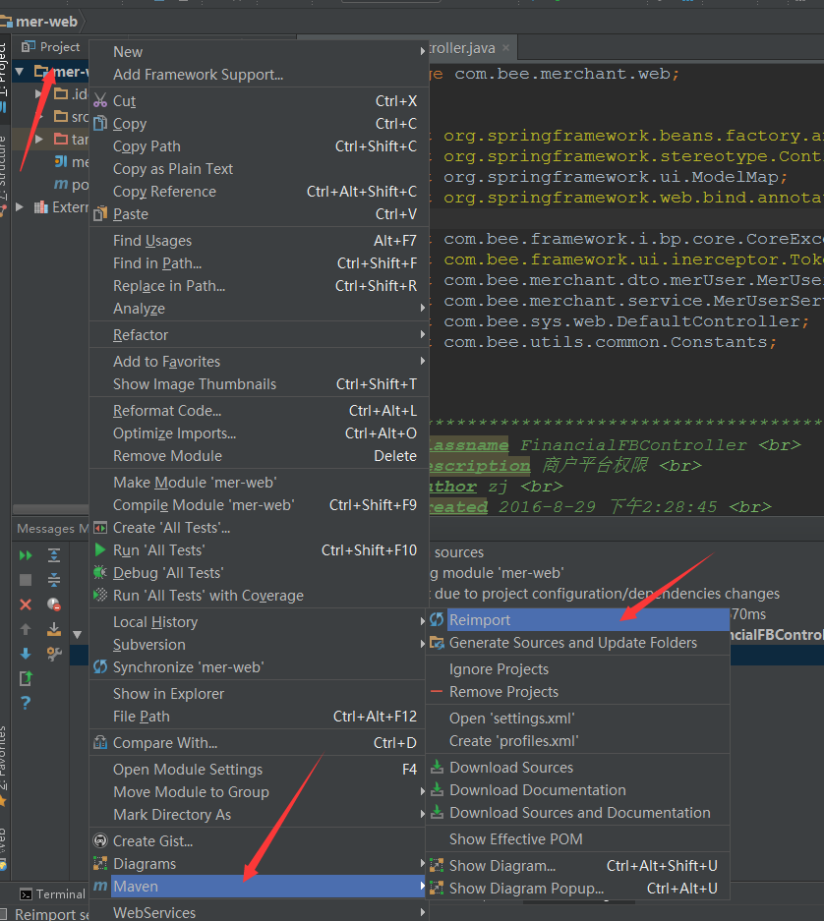824x921 pixels.
Task: Click the Generate Sources folder icon
Action: coord(437,643)
